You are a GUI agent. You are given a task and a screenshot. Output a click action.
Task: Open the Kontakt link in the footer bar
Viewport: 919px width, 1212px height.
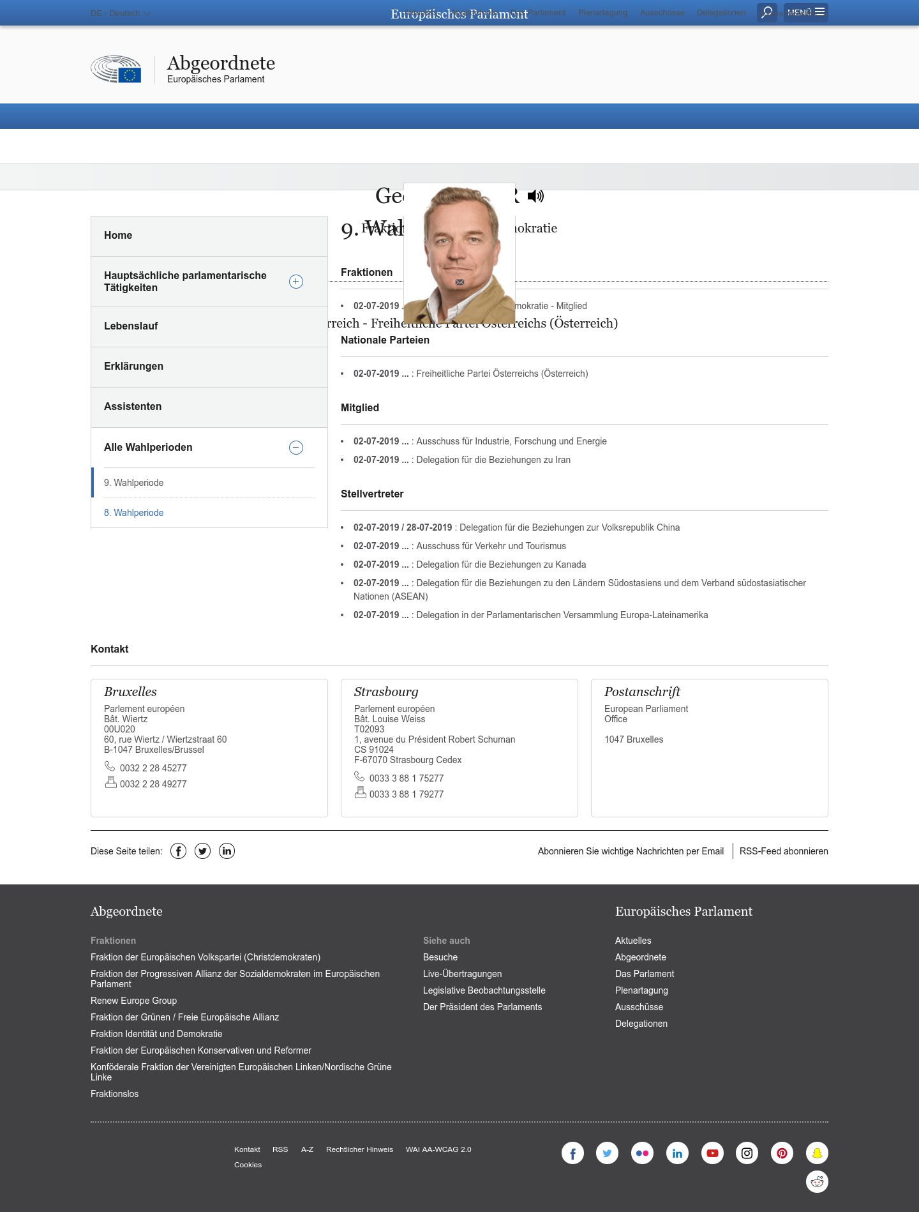(x=247, y=1149)
